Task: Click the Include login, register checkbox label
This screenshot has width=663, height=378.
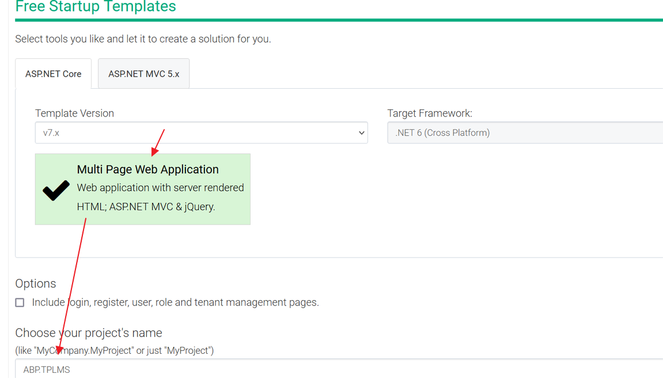Action: click(x=176, y=303)
